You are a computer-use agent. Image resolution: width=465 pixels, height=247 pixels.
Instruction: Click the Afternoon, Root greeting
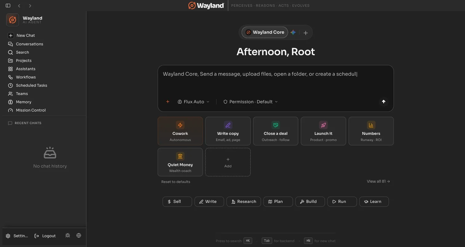point(276,52)
